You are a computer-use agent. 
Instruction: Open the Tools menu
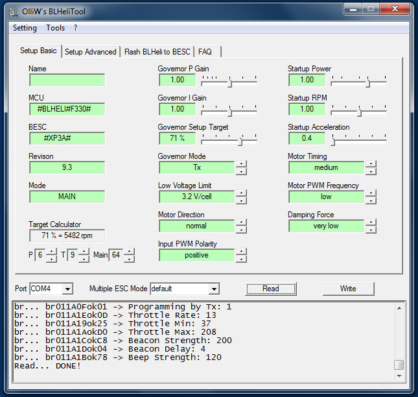point(55,28)
